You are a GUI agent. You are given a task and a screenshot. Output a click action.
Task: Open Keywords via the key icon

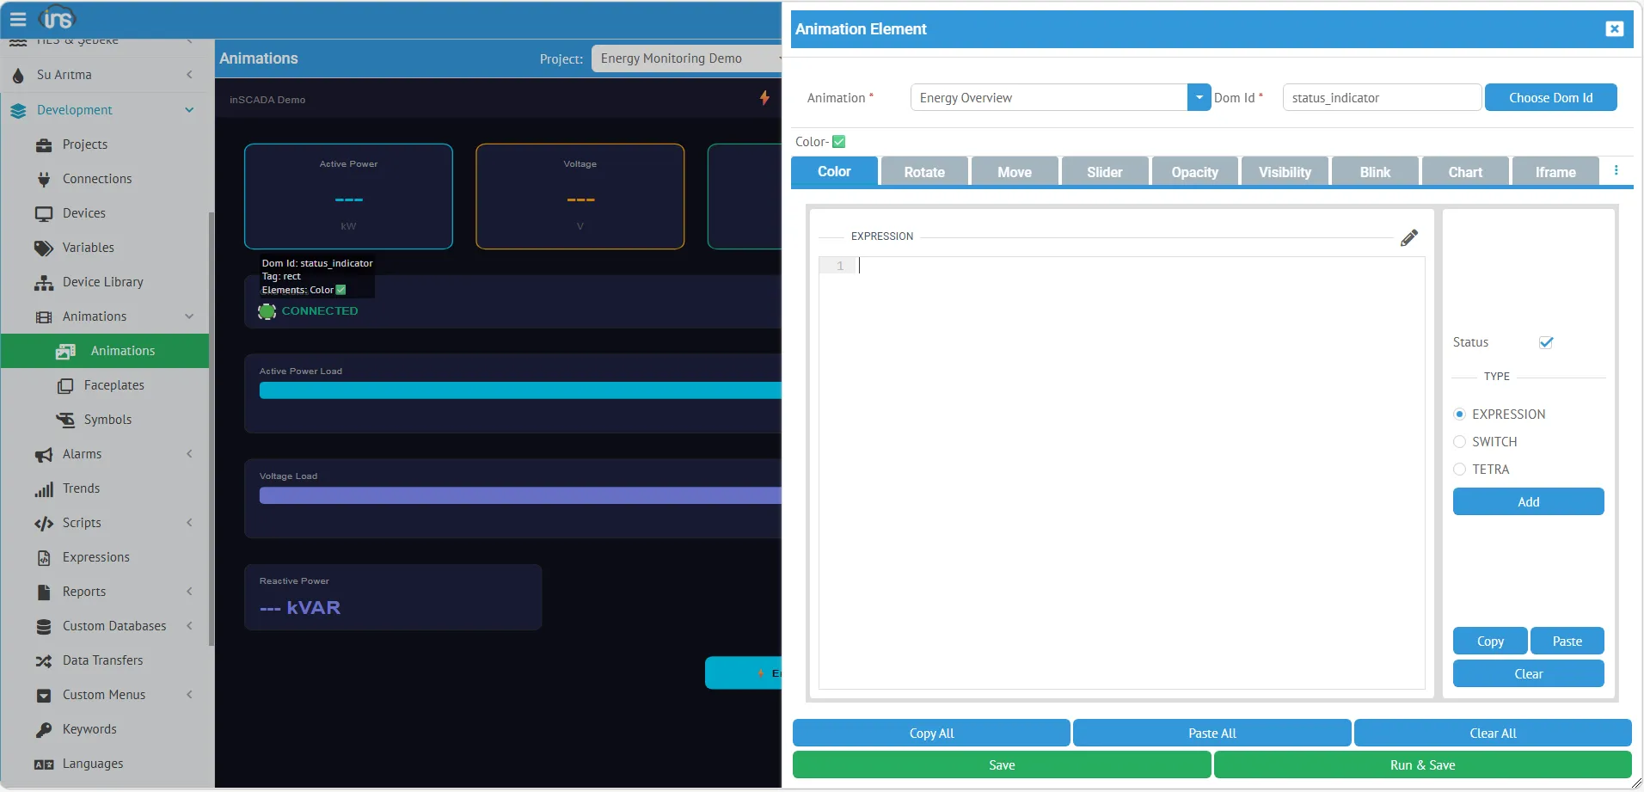coord(44,729)
